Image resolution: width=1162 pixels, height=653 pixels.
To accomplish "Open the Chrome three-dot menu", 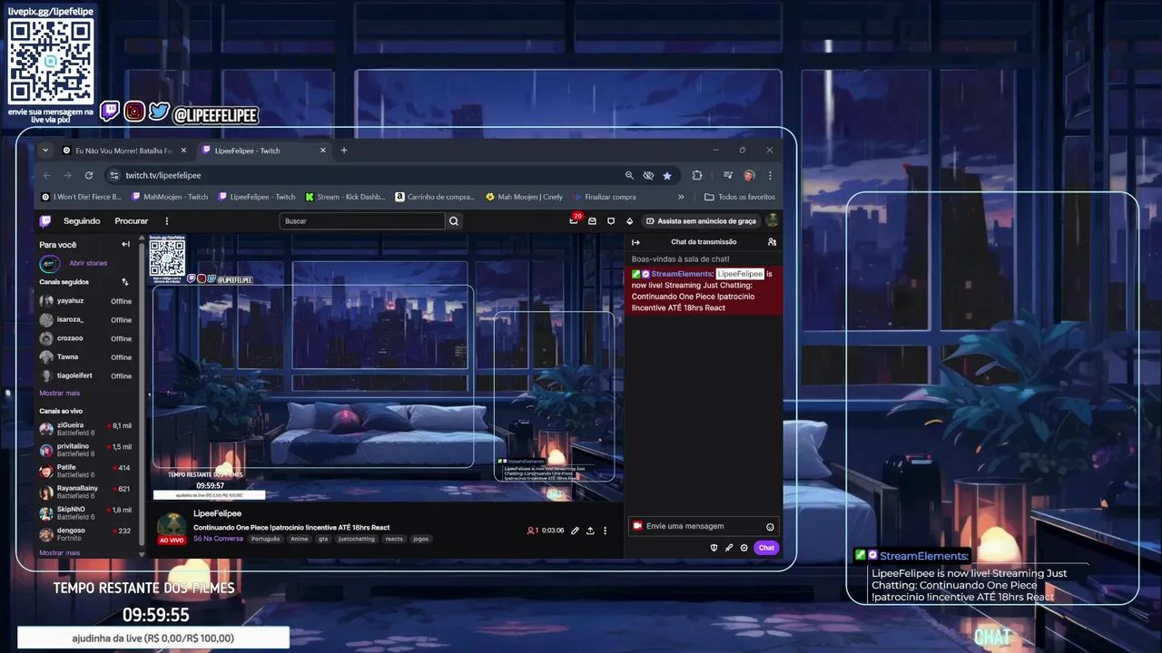I will pos(770,175).
